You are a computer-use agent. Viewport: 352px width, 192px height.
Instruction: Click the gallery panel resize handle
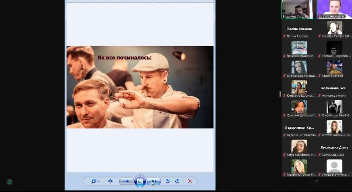click(x=280, y=94)
